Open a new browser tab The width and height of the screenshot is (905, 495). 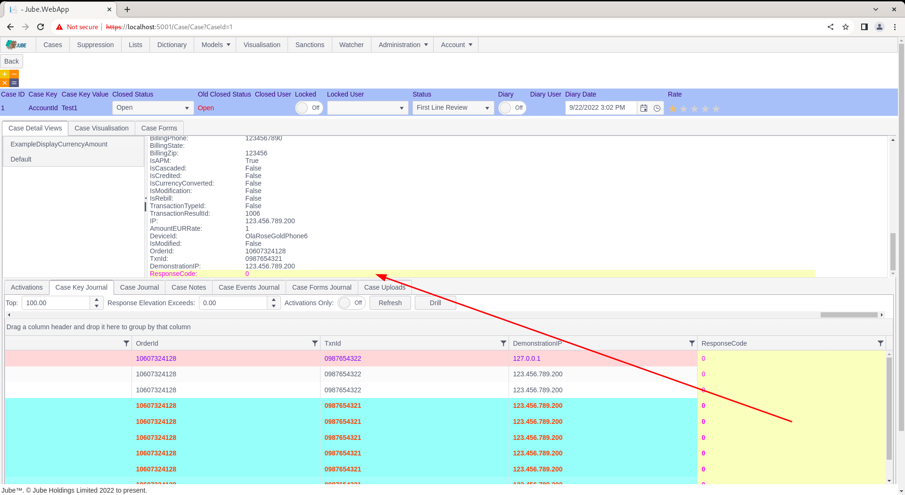[127, 9]
